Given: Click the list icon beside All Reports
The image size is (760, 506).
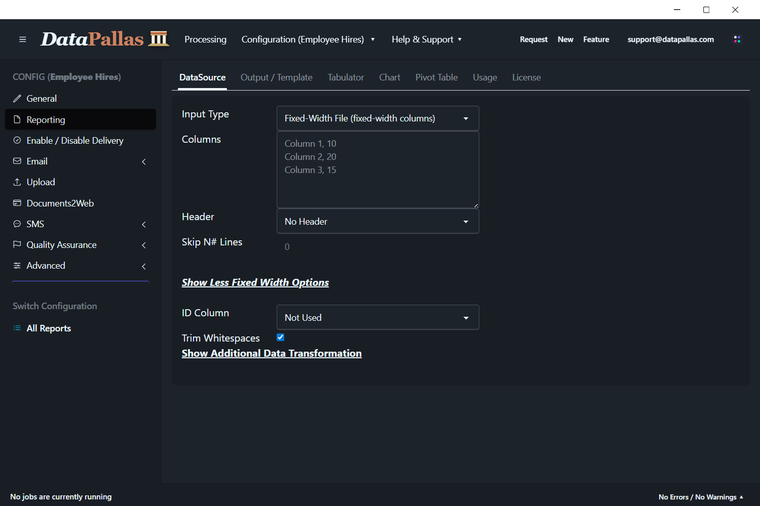Looking at the screenshot, I should pyautogui.click(x=17, y=328).
